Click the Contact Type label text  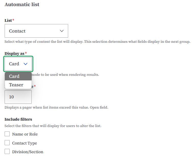click(x=25, y=143)
